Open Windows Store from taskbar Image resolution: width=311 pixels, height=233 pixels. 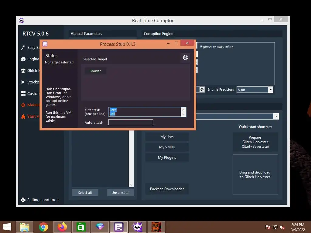(81, 227)
